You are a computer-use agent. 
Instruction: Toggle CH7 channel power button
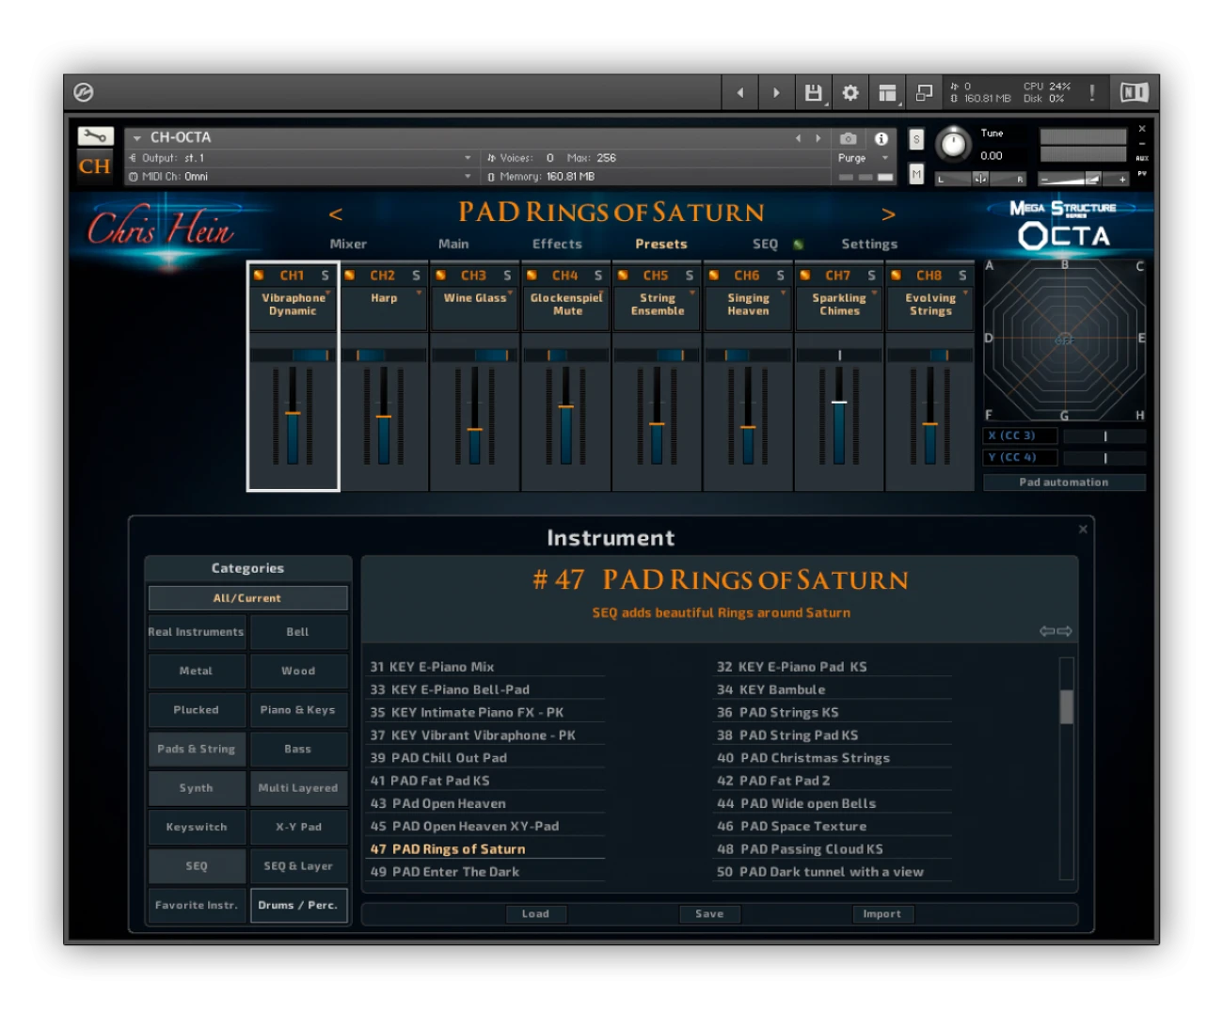805,276
